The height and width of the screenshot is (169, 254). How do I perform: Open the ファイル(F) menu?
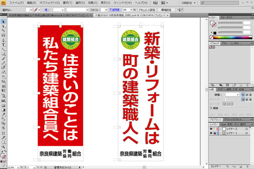point(16,3)
